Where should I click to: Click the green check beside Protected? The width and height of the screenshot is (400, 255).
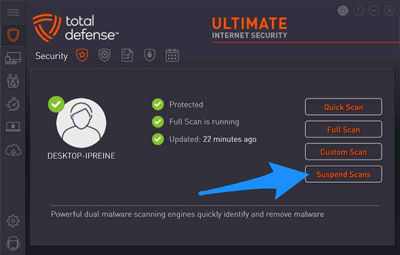pyautogui.click(x=158, y=104)
